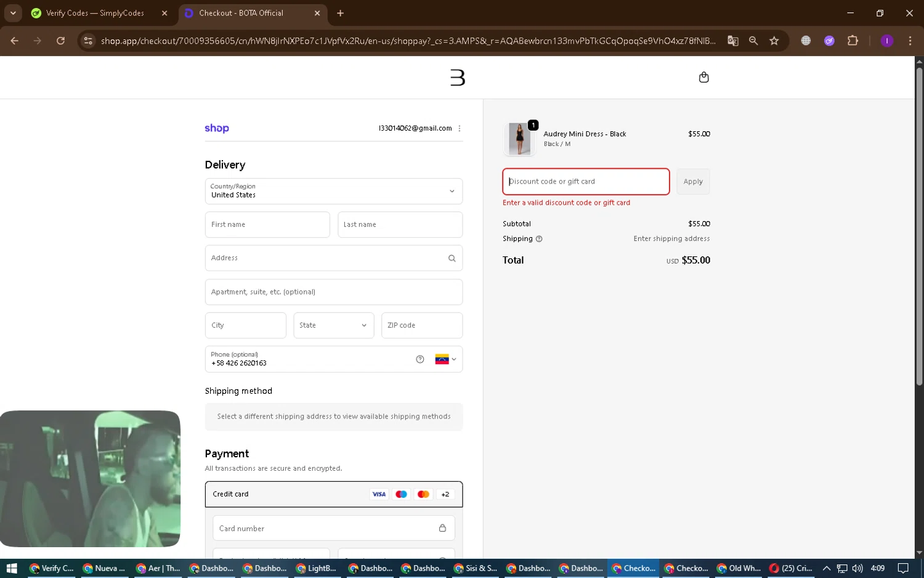Bookmark this page with the star
Screen dimensions: 924x578
click(x=774, y=41)
